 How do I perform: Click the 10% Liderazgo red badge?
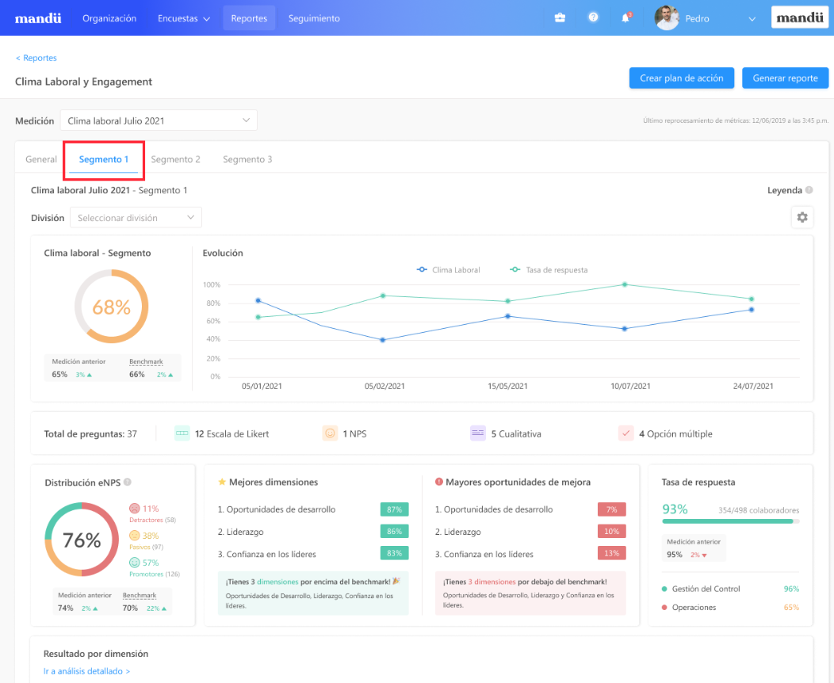[612, 531]
